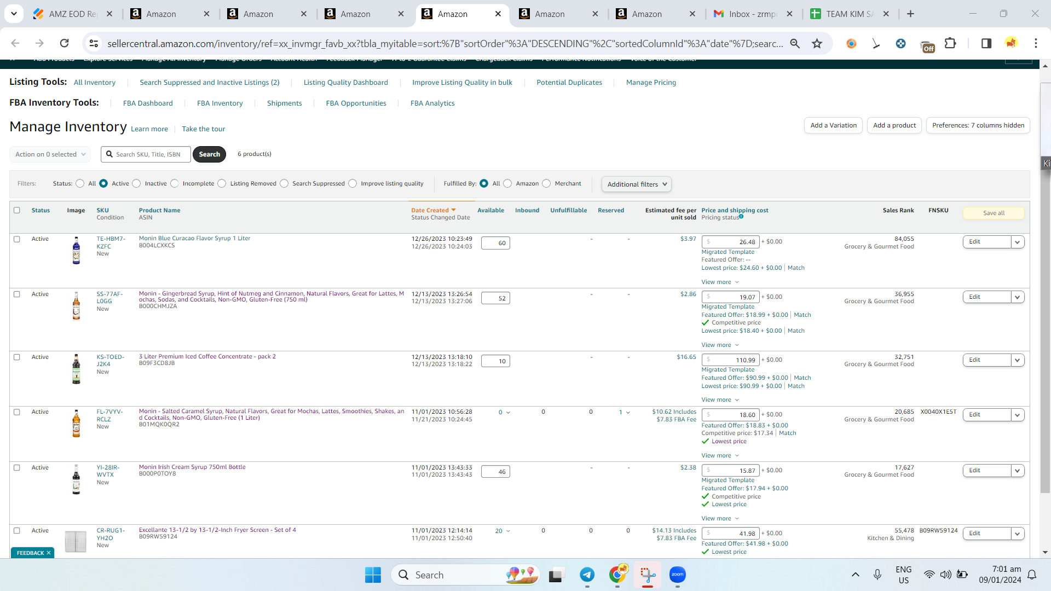Reload the Seller Central page
Screen dimensions: 1051x591
coord(65,43)
